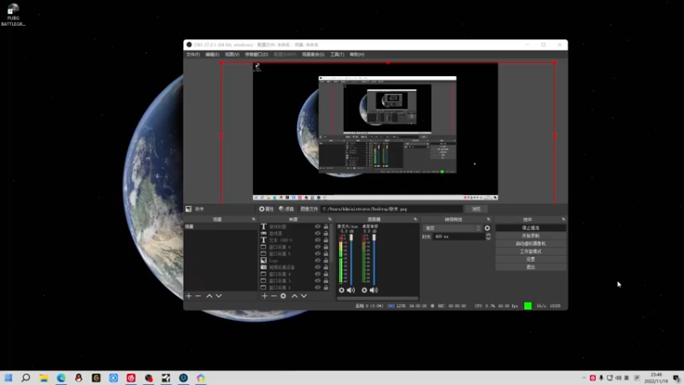
Task: Open the 文件 (File) menu
Action: coord(192,54)
